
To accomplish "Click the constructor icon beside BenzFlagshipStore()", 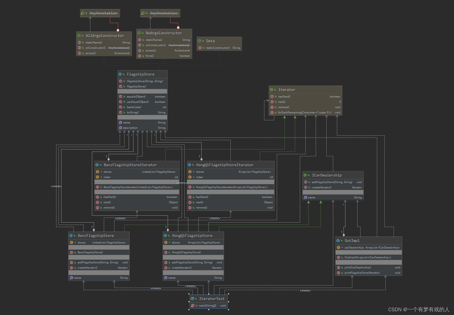I will [x=71, y=252].
